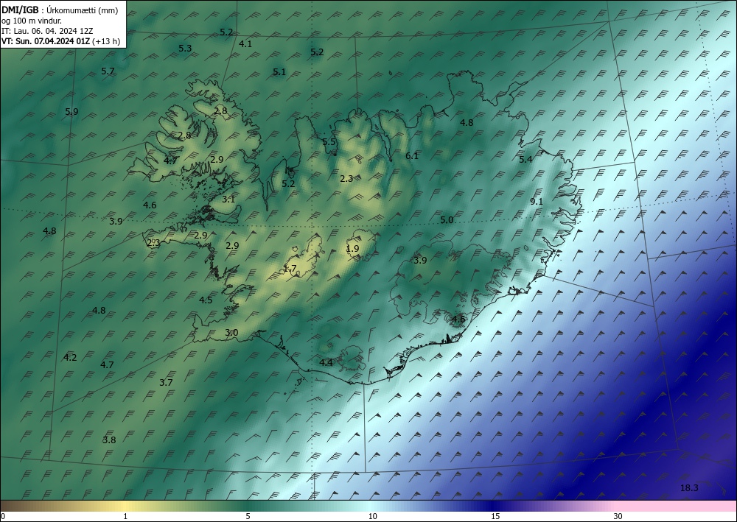Select the 4.2 value over the sea

tap(69, 357)
